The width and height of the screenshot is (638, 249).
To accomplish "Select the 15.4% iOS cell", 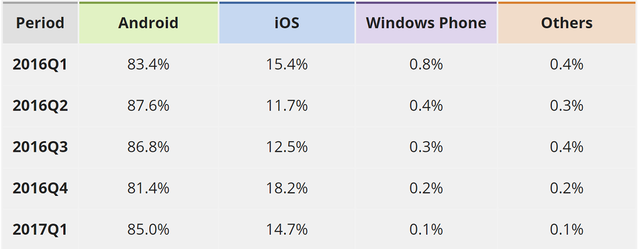I will pyautogui.click(x=287, y=65).
